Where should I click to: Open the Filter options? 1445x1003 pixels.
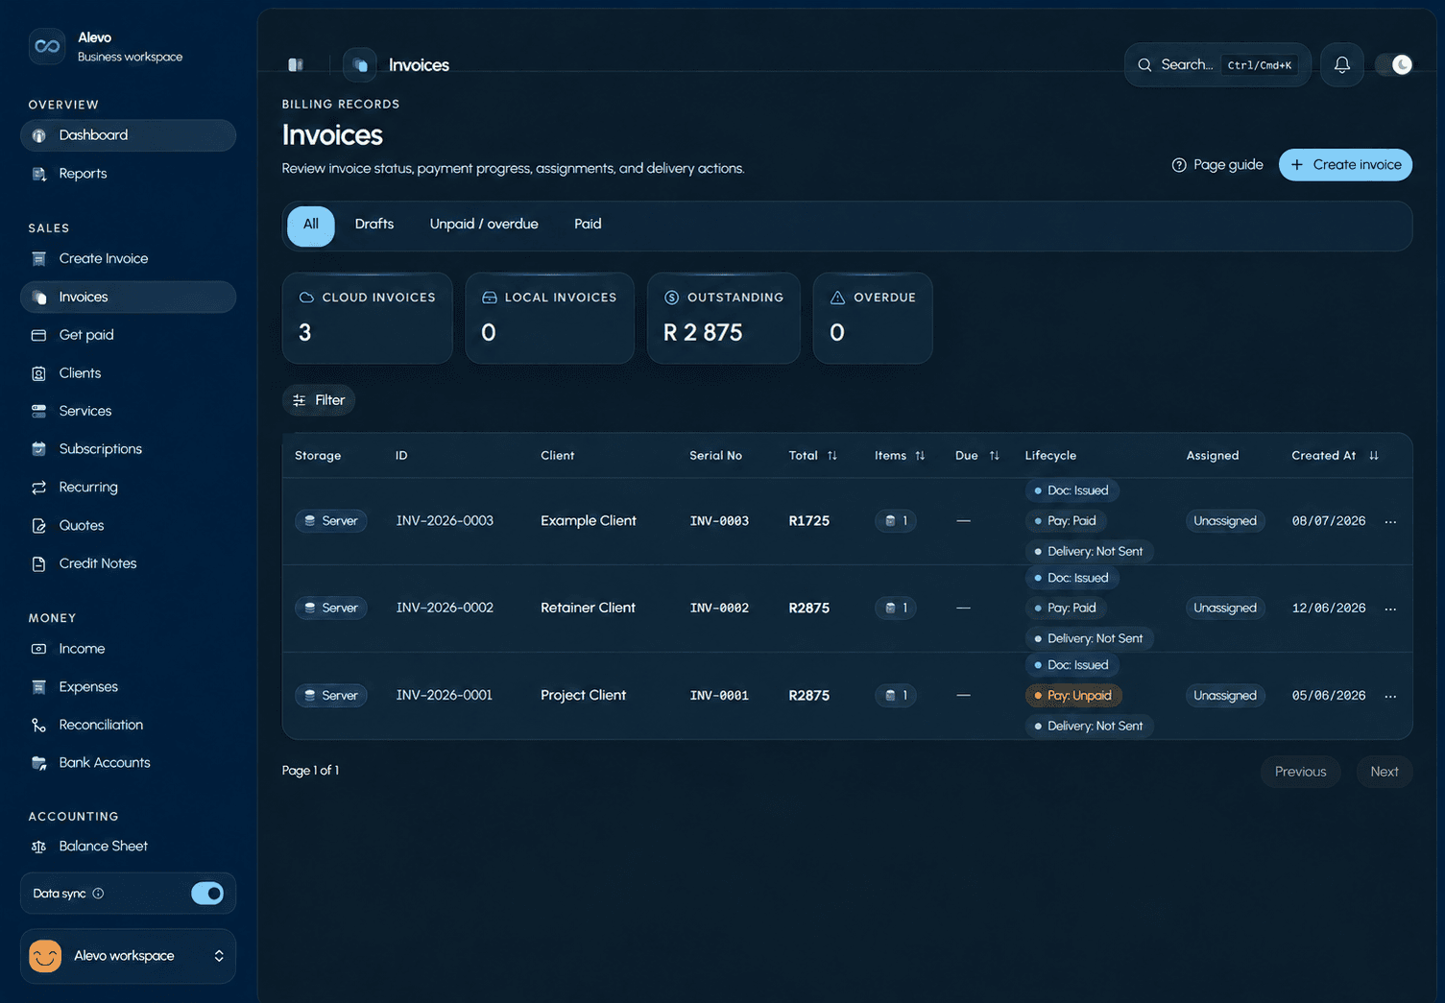(x=319, y=400)
